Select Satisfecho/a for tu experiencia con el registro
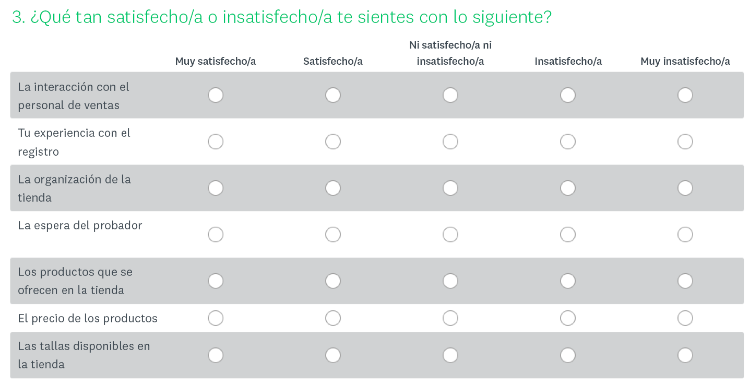 [333, 141]
